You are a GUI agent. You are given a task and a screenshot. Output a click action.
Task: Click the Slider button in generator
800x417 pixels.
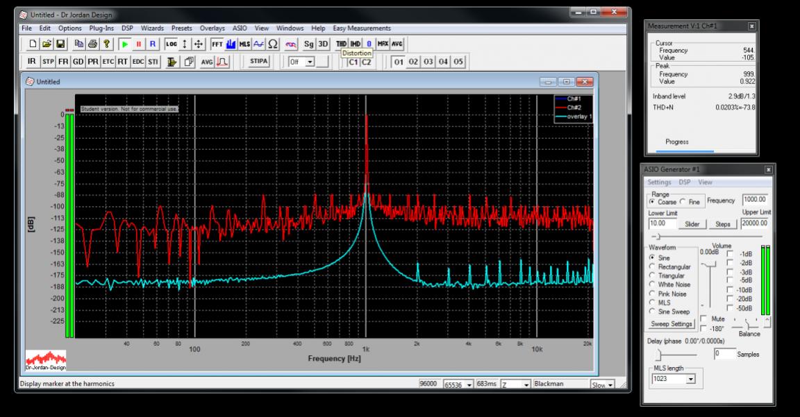(x=692, y=224)
